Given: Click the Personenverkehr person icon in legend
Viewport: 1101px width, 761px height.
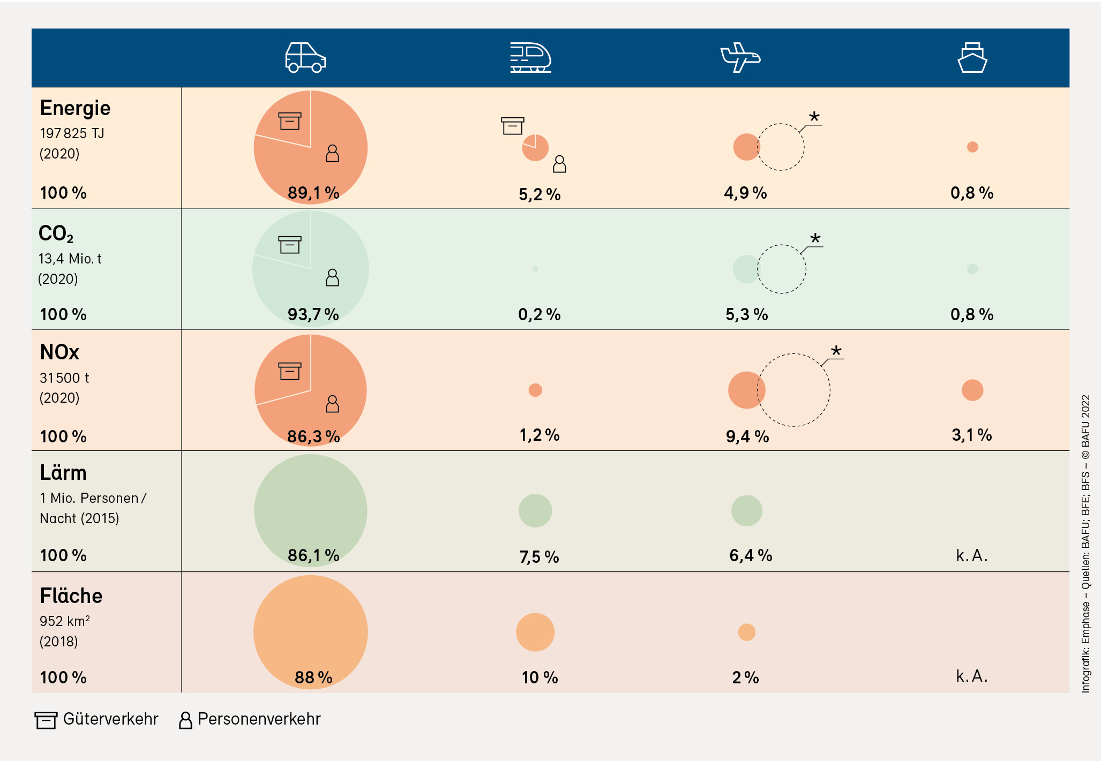Looking at the screenshot, I should (x=185, y=720).
